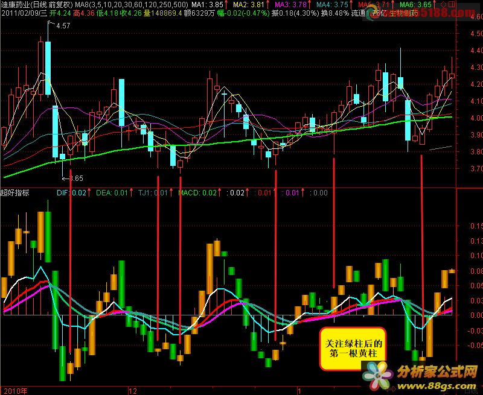
Task: Click the sector label 生物制药
Action: pyautogui.click(x=404, y=13)
